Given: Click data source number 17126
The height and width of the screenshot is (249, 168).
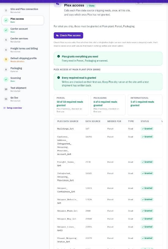Looking at the screenshot, I should (88, 200).
